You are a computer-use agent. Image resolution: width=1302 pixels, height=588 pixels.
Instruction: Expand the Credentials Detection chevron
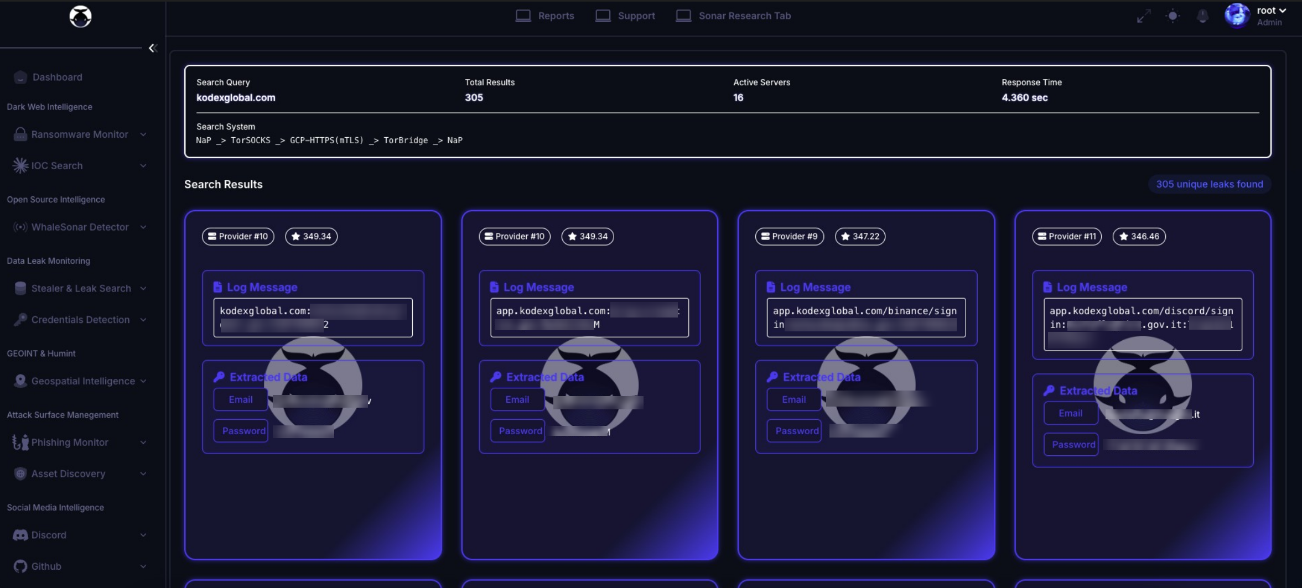coord(143,319)
